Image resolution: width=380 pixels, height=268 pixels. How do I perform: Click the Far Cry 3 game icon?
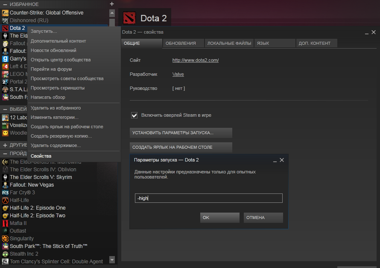coord(5,193)
